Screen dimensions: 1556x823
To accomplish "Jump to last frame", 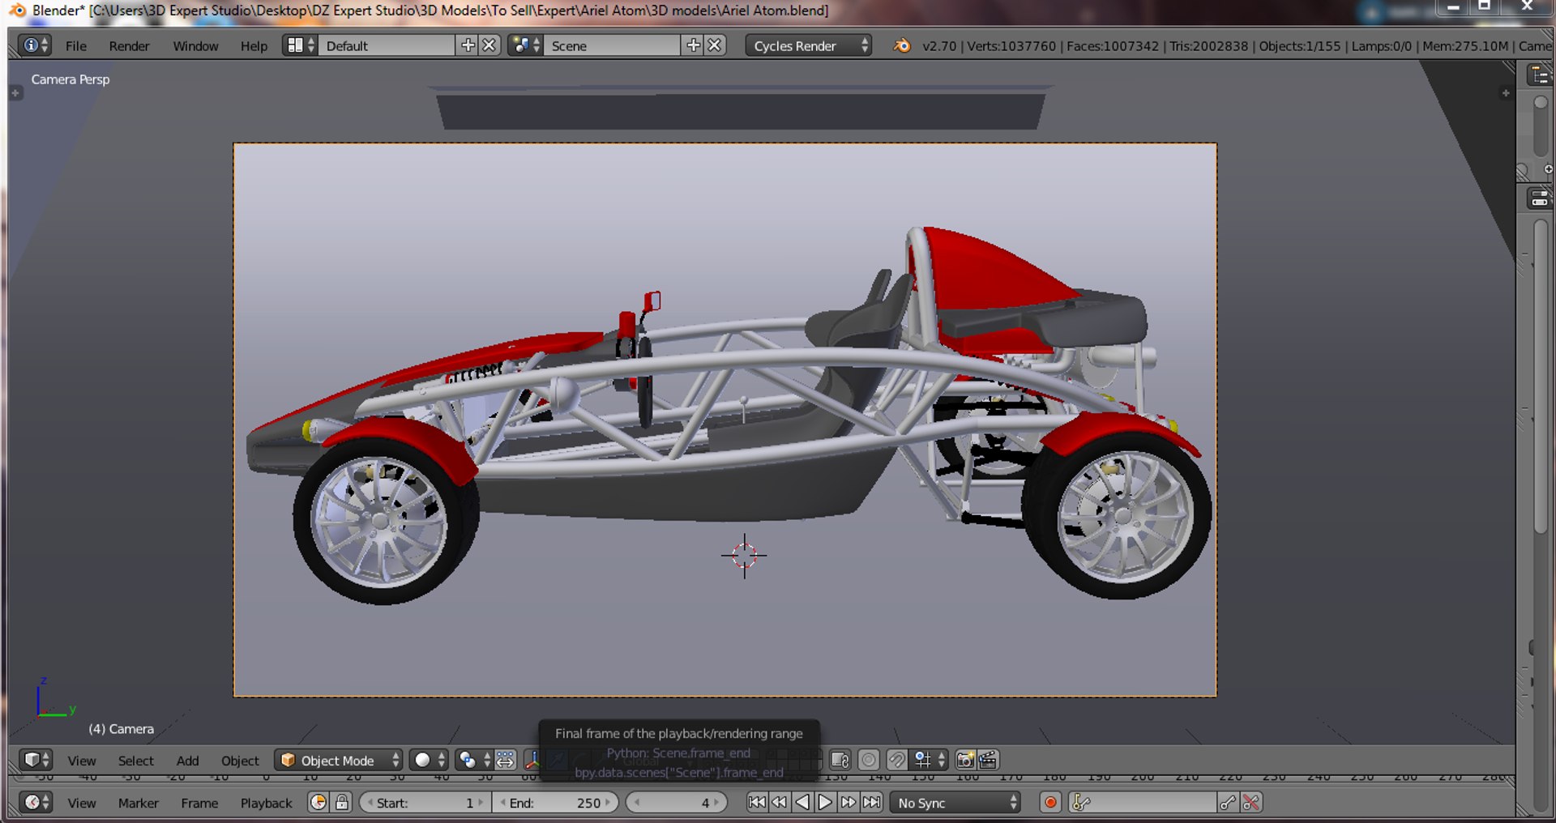I will click(871, 802).
